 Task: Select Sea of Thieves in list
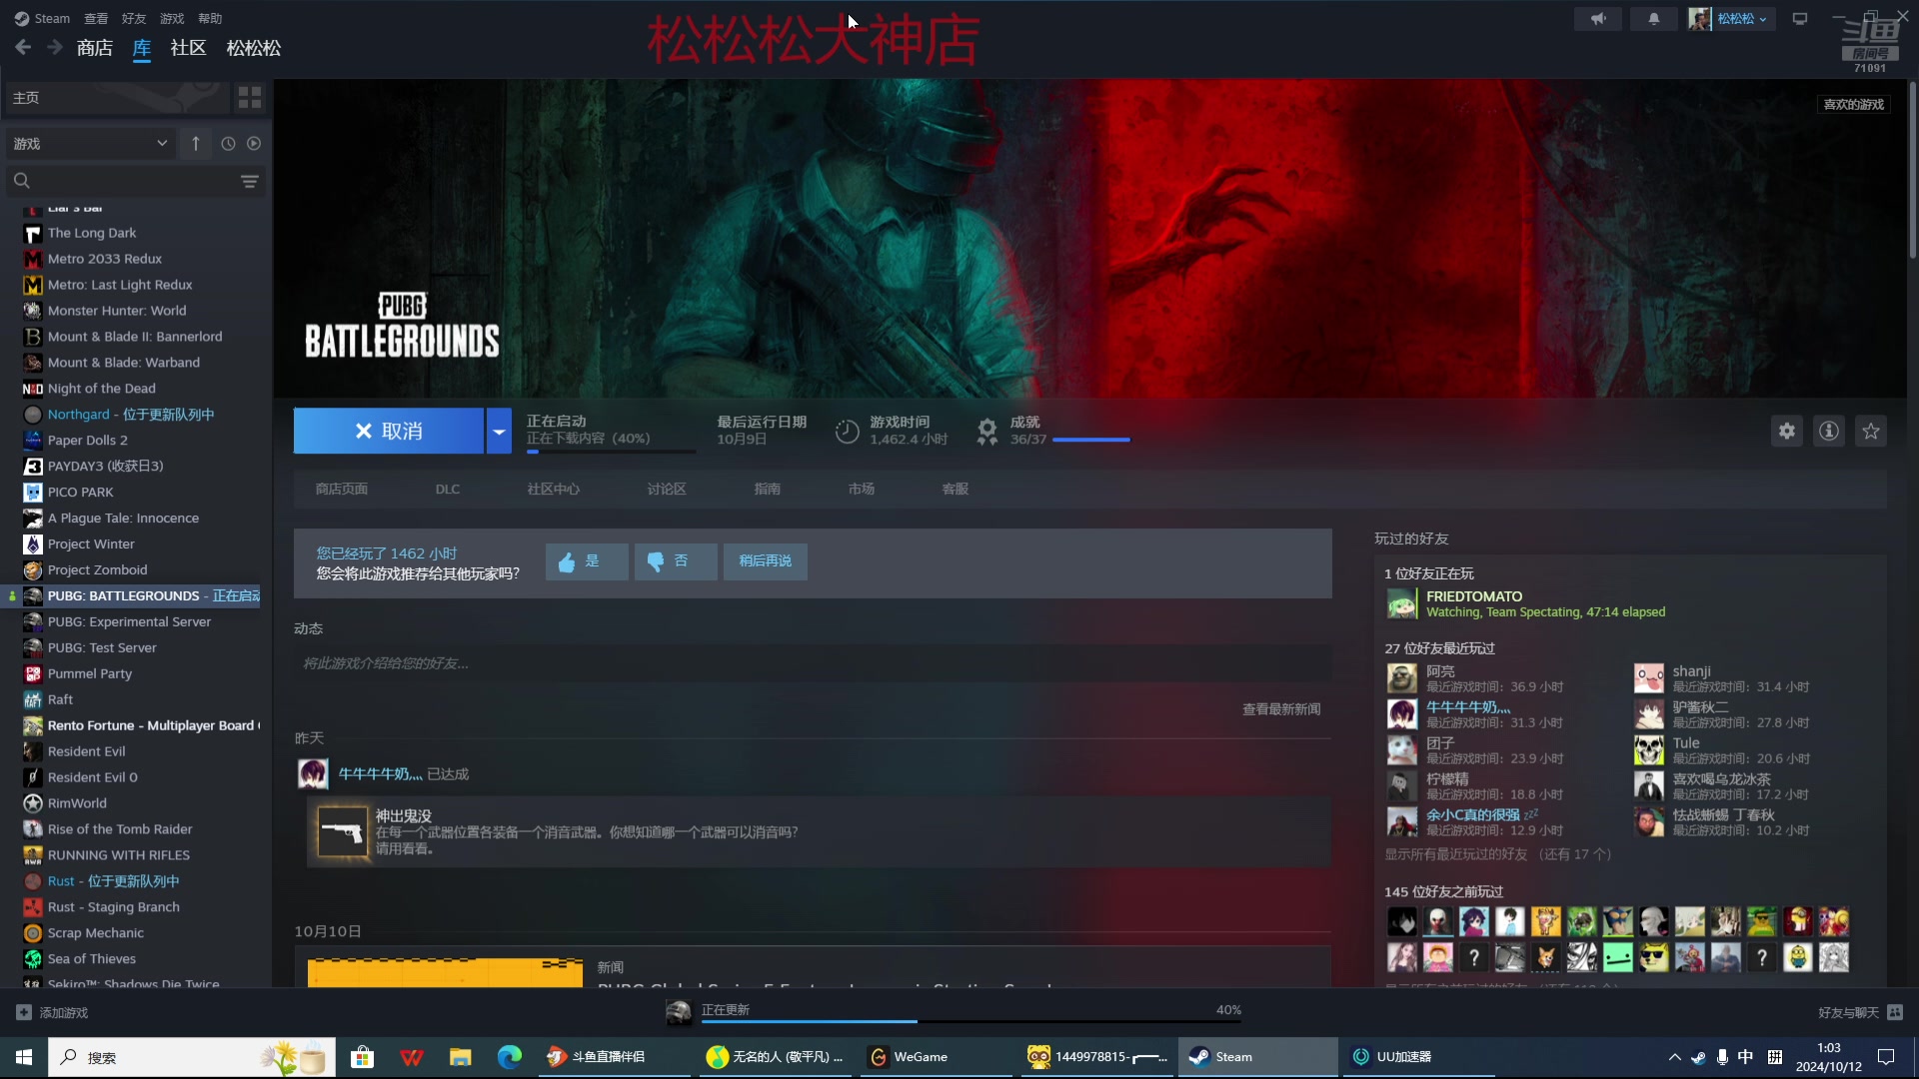(x=92, y=959)
